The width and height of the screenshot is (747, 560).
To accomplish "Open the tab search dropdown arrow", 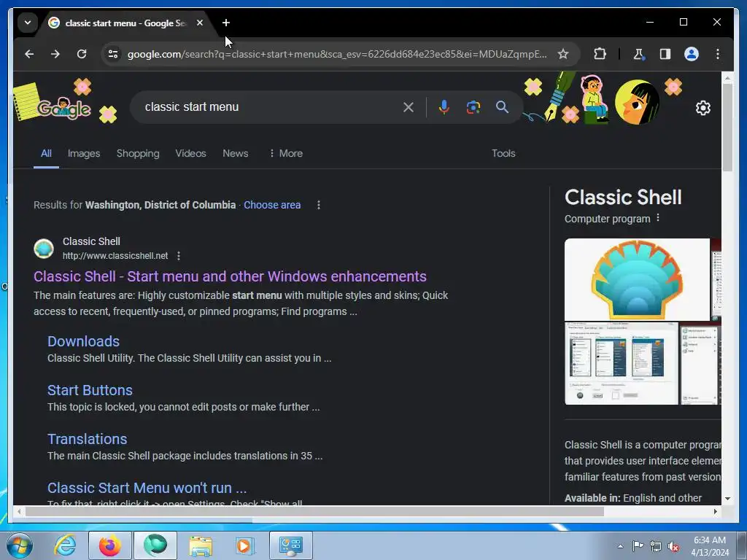I will (28, 23).
